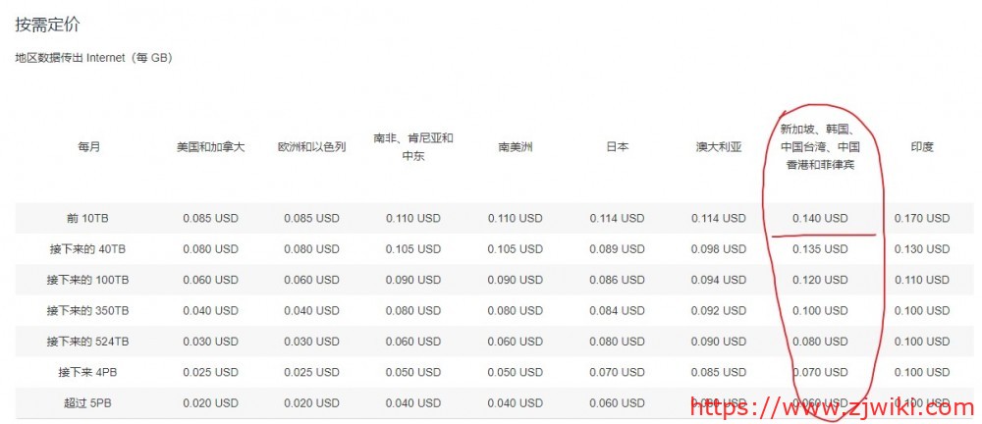Click the 接下来 4PB row label
This screenshot has height=424, width=982.
(x=87, y=372)
